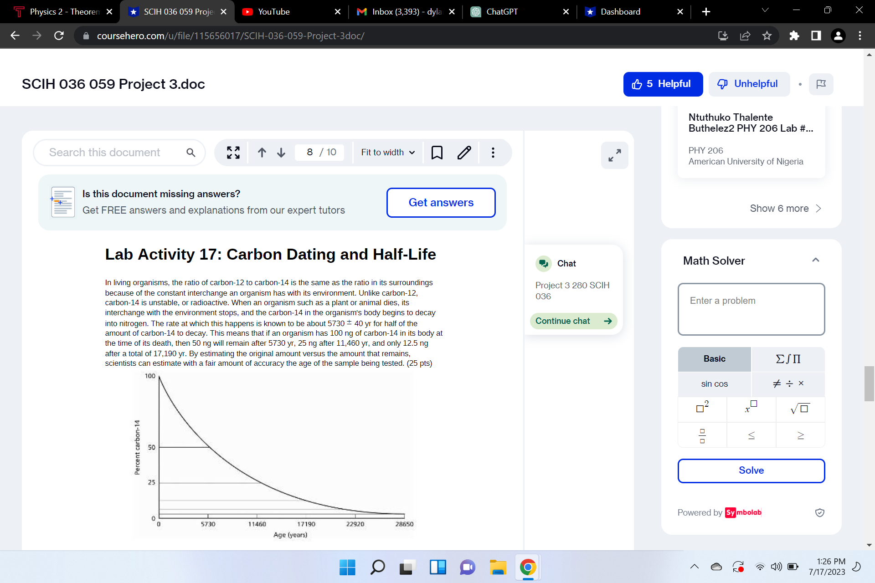Screen dimensions: 875x583
Task: Mark the document as Unhelpful
Action: coord(749,84)
